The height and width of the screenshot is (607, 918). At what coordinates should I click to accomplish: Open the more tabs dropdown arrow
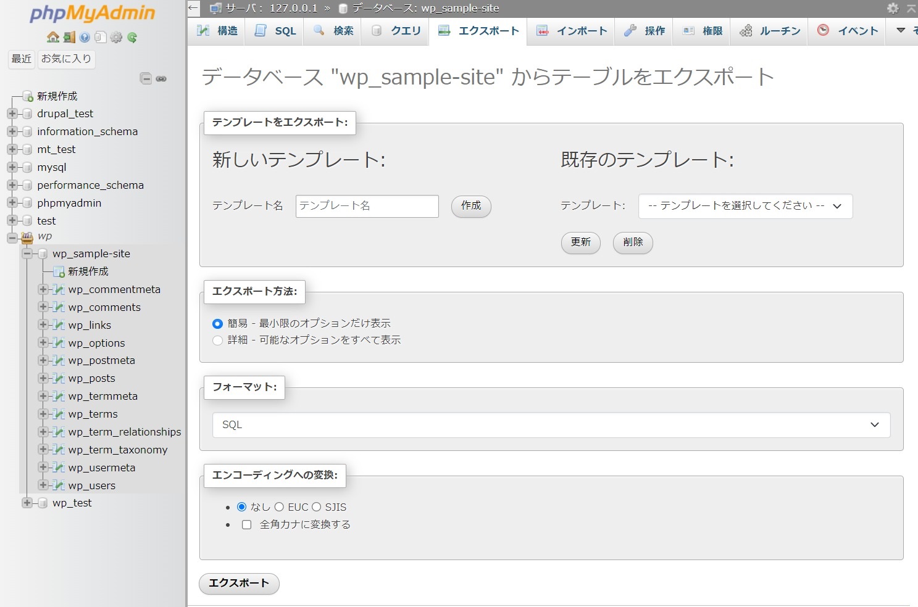point(901,30)
